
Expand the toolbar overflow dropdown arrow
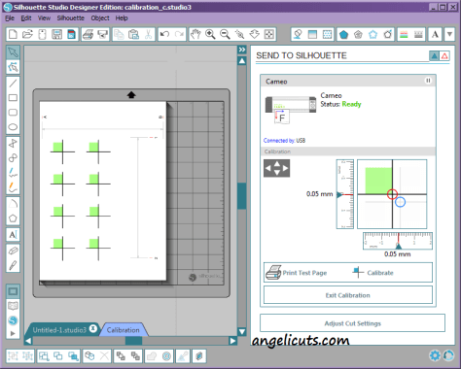(x=449, y=34)
